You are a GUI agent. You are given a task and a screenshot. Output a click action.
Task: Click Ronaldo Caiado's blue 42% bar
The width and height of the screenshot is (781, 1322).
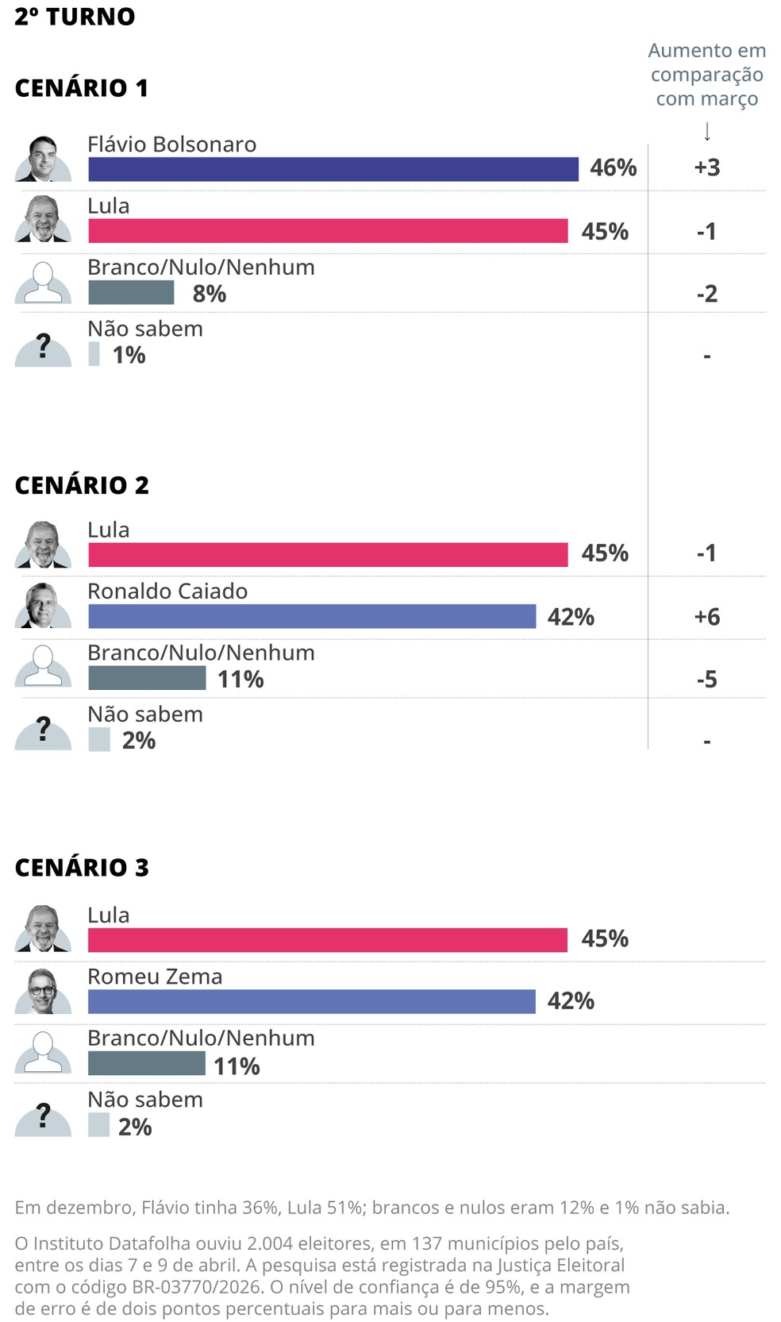312,616
